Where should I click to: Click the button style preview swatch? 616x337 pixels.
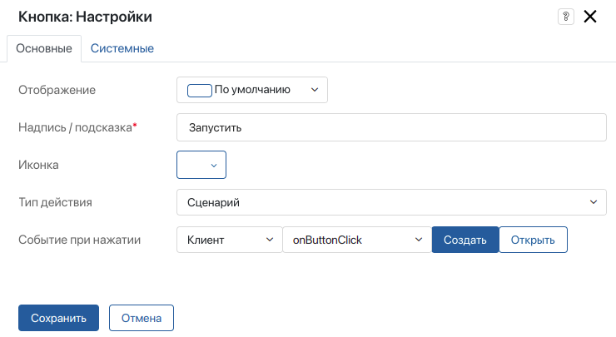point(200,91)
